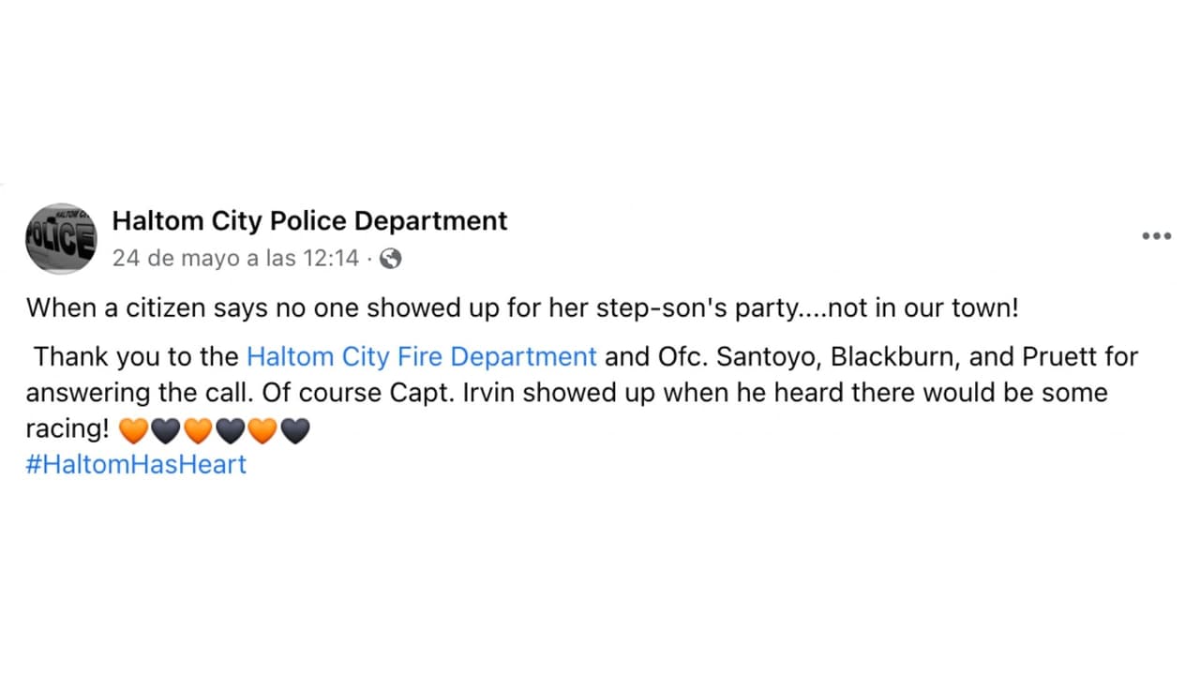Click the first orange heart emoji
This screenshot has width=1200, height=675.
(135, 430)
